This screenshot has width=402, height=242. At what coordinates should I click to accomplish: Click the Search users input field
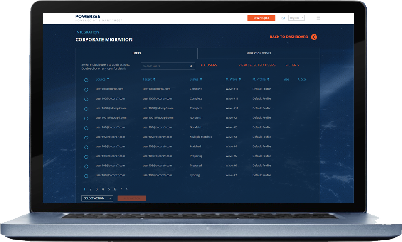tap(164, 66)
